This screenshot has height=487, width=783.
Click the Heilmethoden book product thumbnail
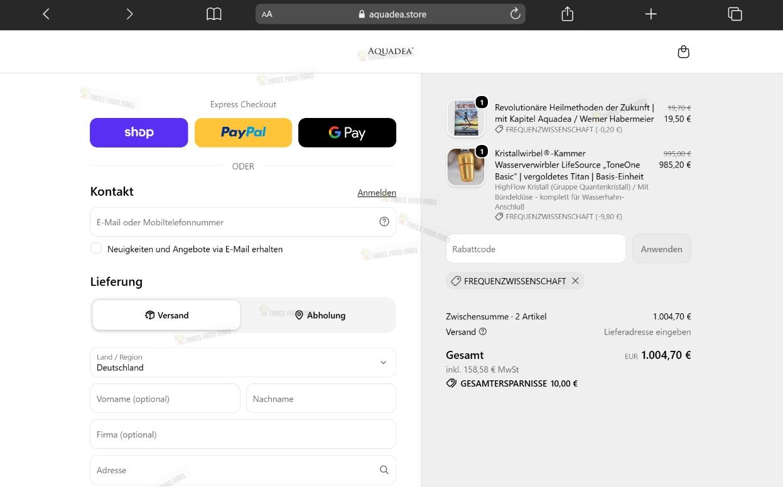point(466,118)
